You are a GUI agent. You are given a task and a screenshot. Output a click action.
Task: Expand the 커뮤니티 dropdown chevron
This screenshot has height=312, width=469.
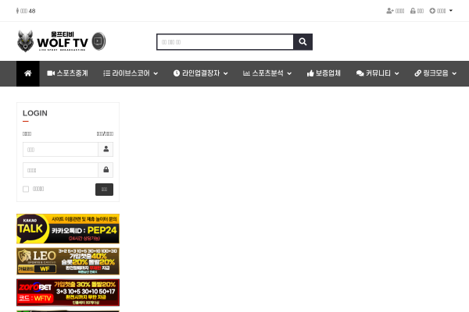[397, 74]
